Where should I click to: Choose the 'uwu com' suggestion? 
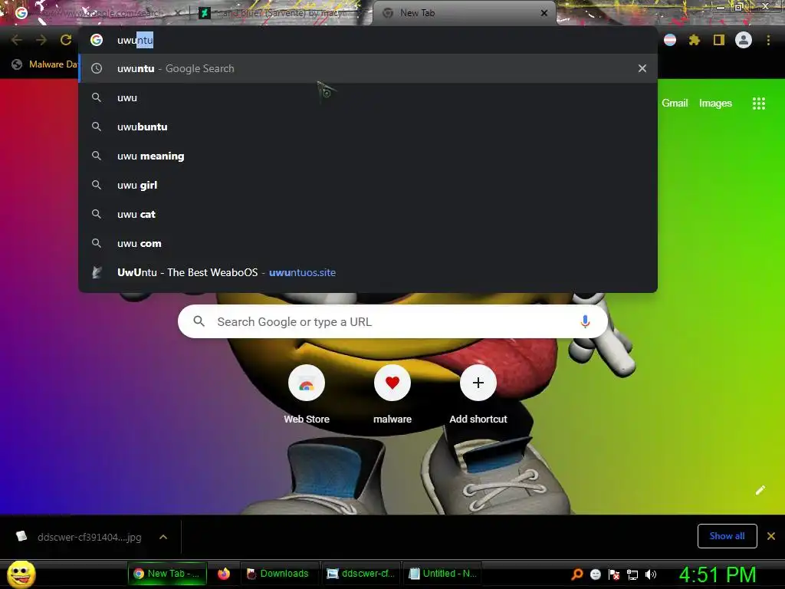368,243
